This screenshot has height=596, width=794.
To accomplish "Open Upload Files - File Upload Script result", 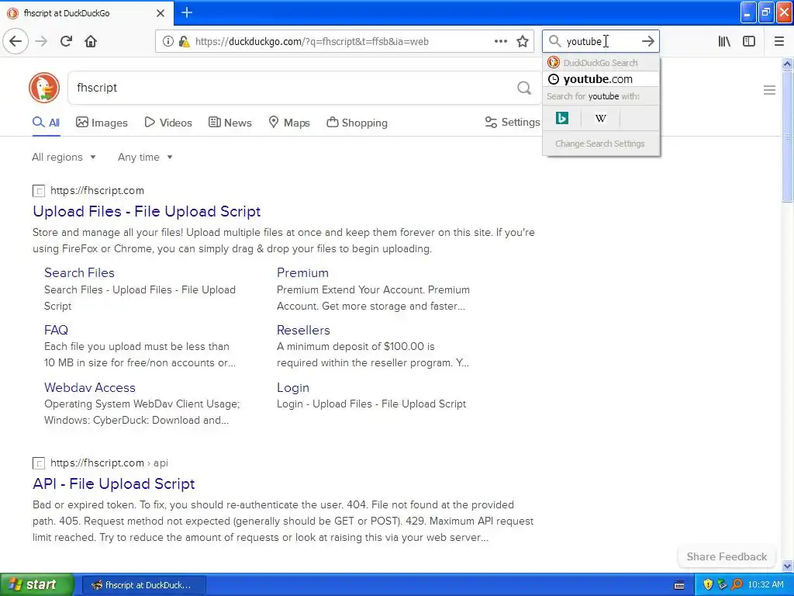I will 147,211.
